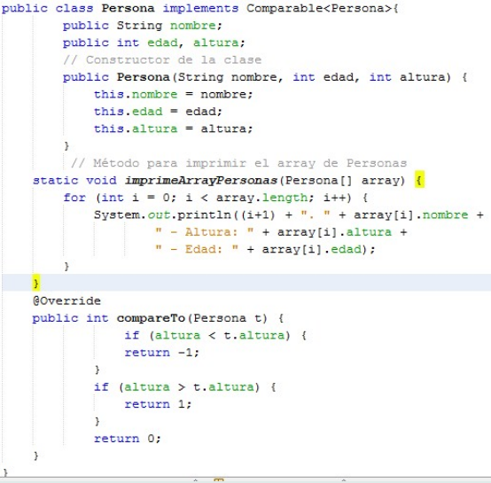
Task: Click the 'public int edad, altura;' declaration
Action: [x=153, y=43]
